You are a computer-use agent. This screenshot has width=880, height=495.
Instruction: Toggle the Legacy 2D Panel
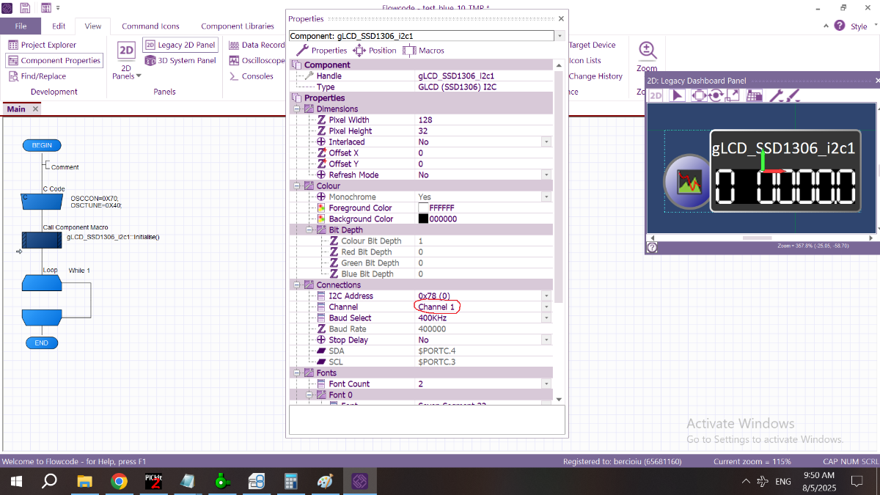coord(180,45)
